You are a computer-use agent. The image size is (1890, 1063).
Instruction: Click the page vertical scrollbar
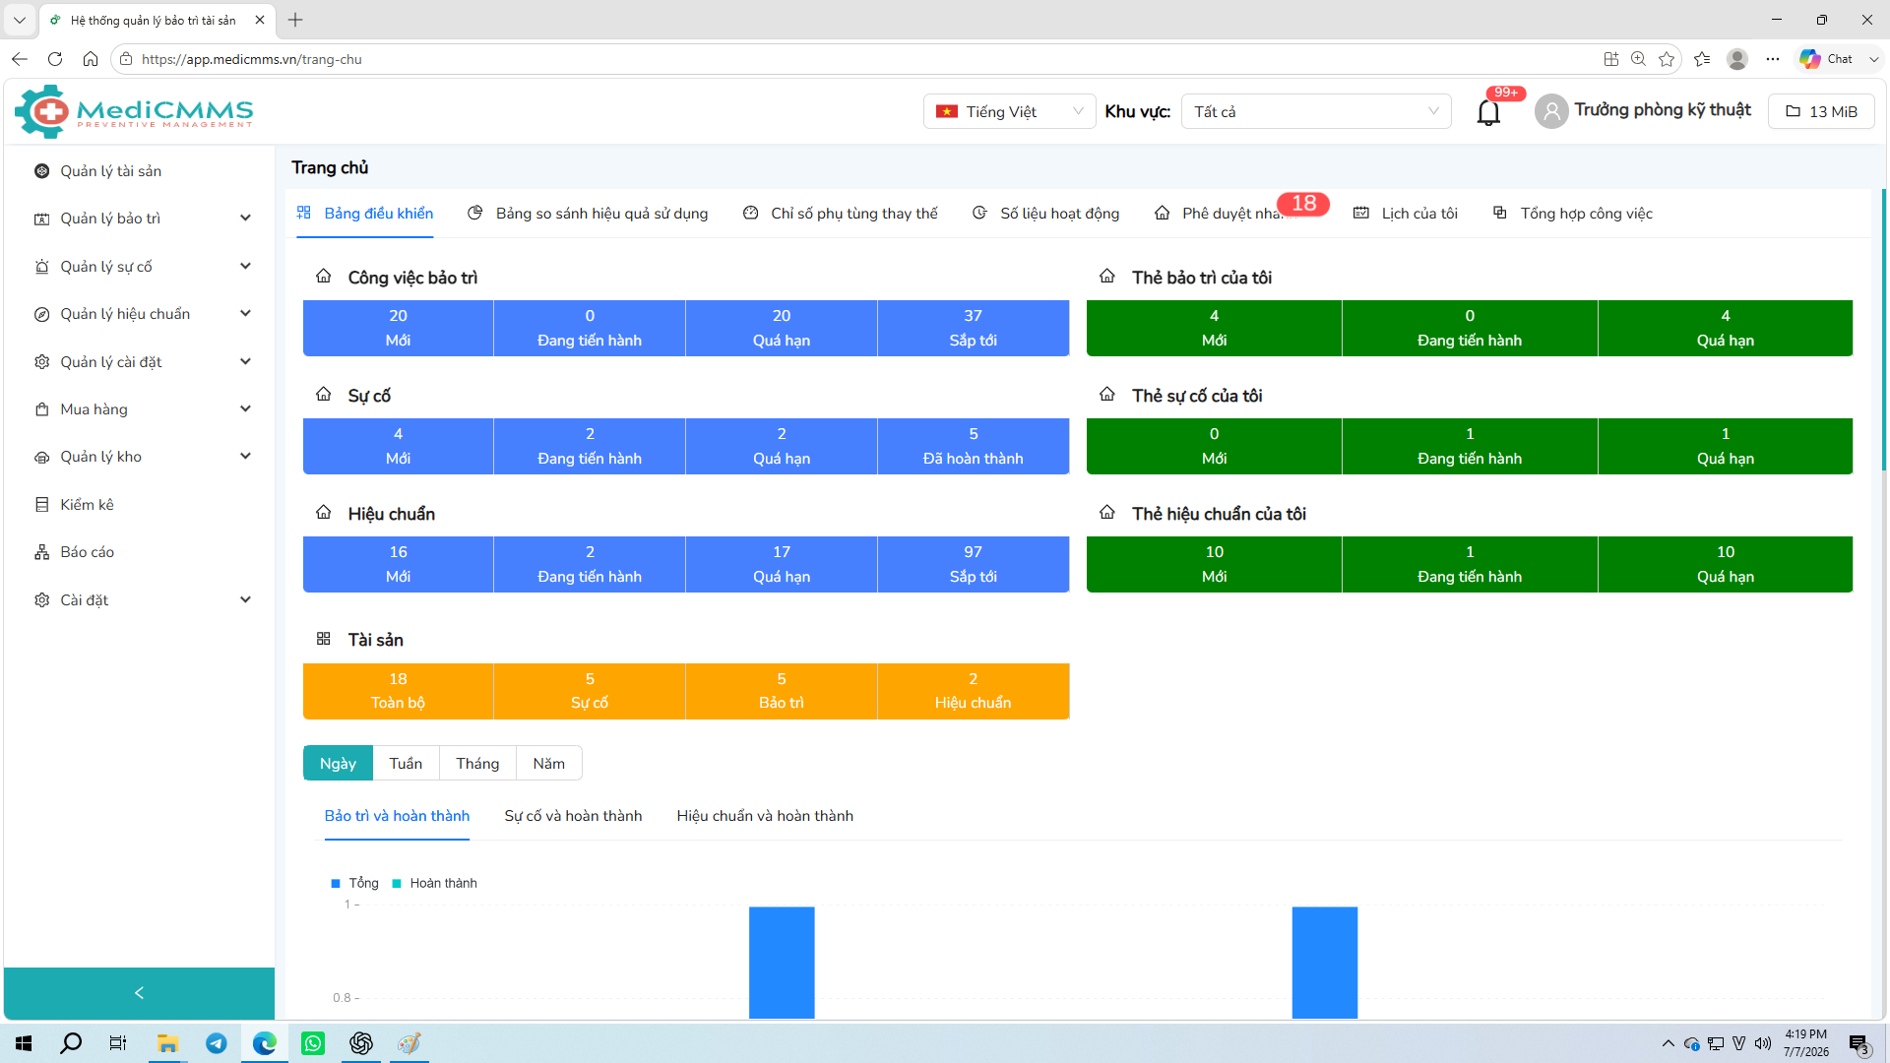click(1883, 330)
